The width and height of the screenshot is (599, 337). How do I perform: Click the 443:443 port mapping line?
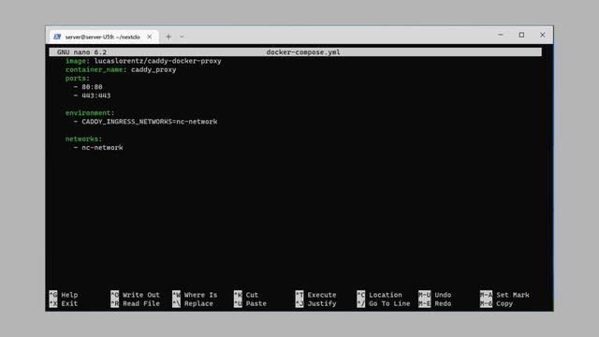[x=92, y=95]
